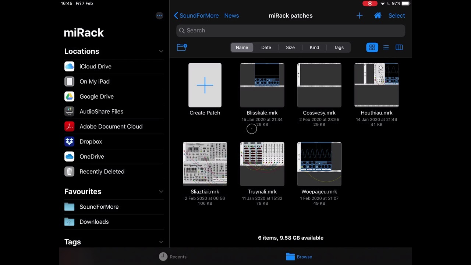Open Dropbox location
Screen dimensions: 471x265
pos(114,142)
